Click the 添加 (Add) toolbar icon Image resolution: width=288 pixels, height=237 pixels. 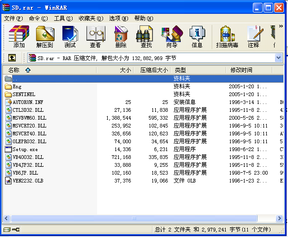[19, 36]
